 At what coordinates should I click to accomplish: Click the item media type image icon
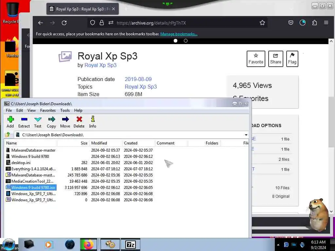[65, 57]
